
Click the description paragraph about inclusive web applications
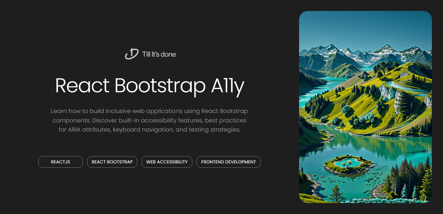tap(150, 120)
